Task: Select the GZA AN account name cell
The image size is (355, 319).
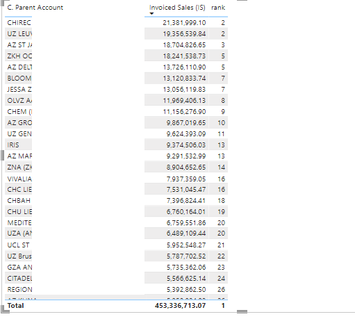Action: click(19, 268)
